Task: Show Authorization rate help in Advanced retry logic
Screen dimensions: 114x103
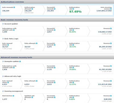Action: 73,83
